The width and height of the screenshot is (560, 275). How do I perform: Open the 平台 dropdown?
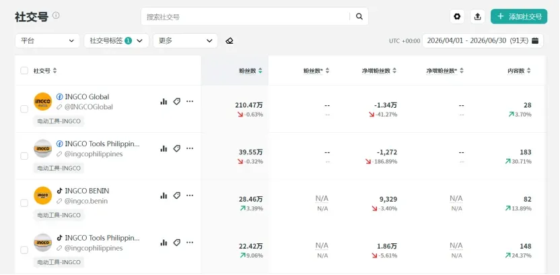(48, 40)
